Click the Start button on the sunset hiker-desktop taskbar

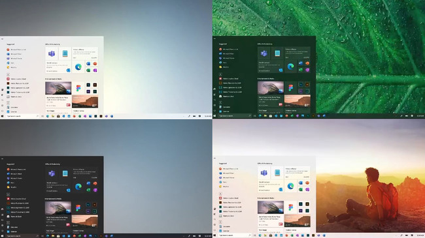tap(214, 235)
